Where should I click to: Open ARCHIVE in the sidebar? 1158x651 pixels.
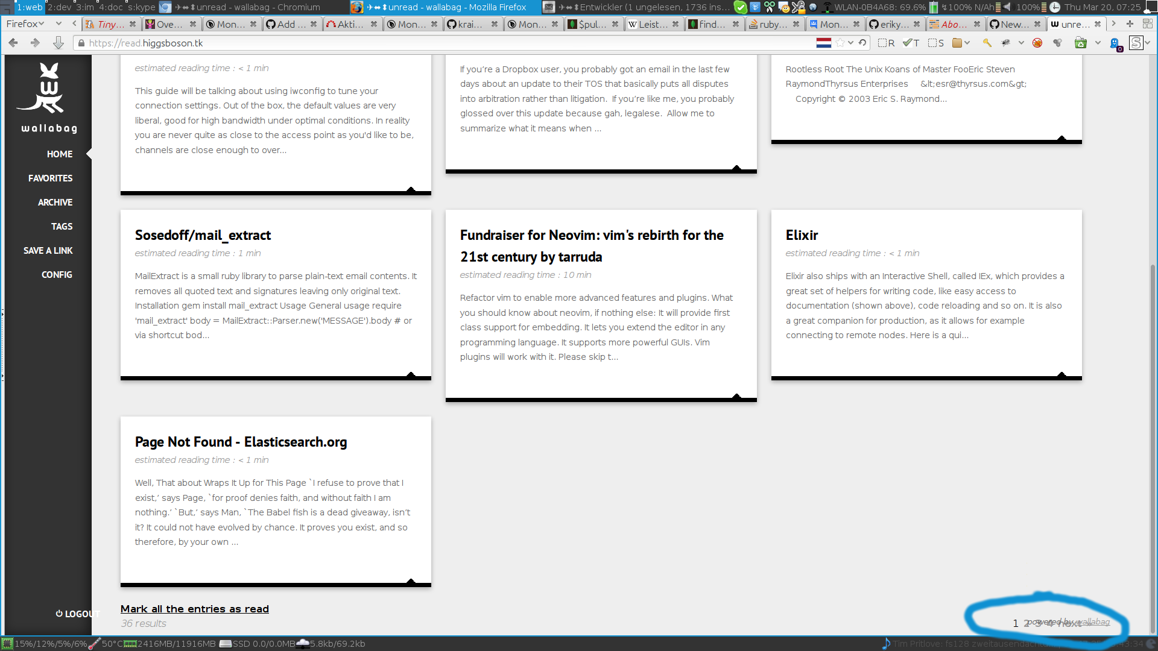(55, 203)
